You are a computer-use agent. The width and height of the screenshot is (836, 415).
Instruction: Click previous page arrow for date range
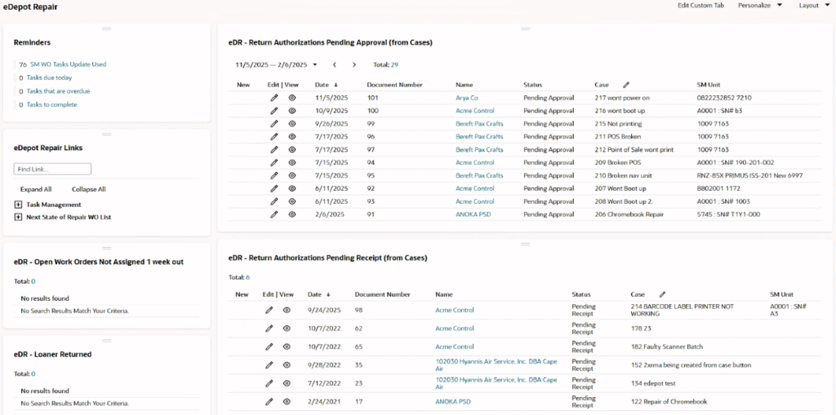(335, 64)
